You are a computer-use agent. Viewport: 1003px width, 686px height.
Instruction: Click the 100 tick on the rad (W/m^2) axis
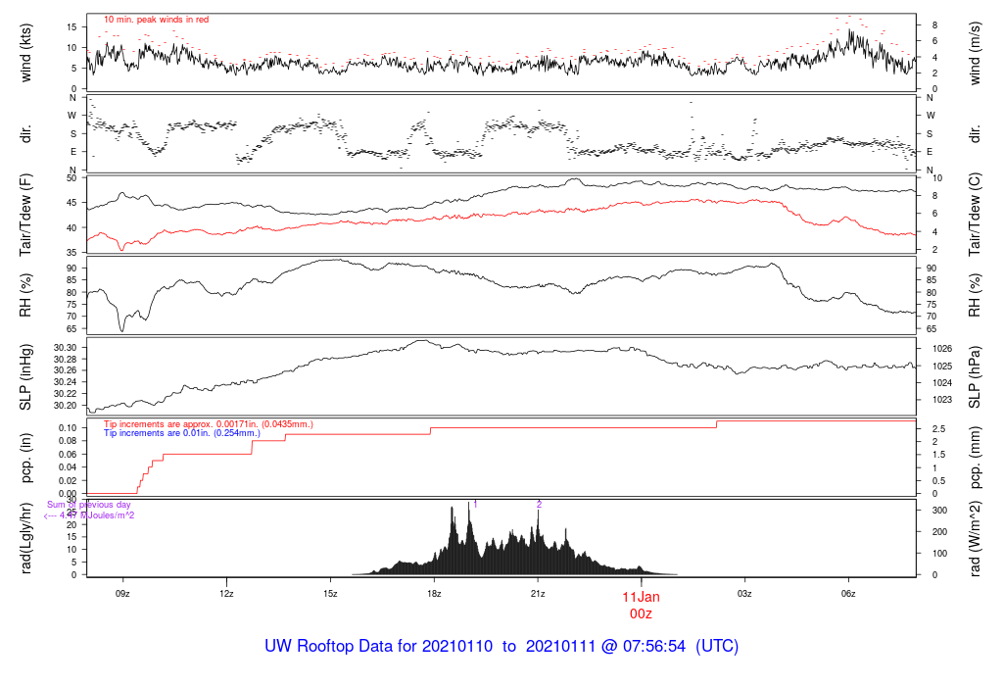(x=939, y=554)
